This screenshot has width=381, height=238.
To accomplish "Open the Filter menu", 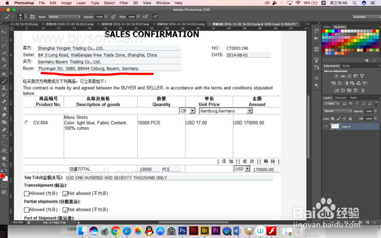I will click(124, 3).
